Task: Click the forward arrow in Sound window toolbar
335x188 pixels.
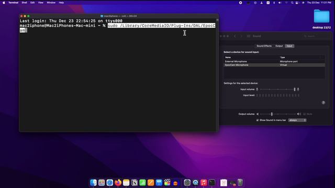Action: (x=241, y=36)
